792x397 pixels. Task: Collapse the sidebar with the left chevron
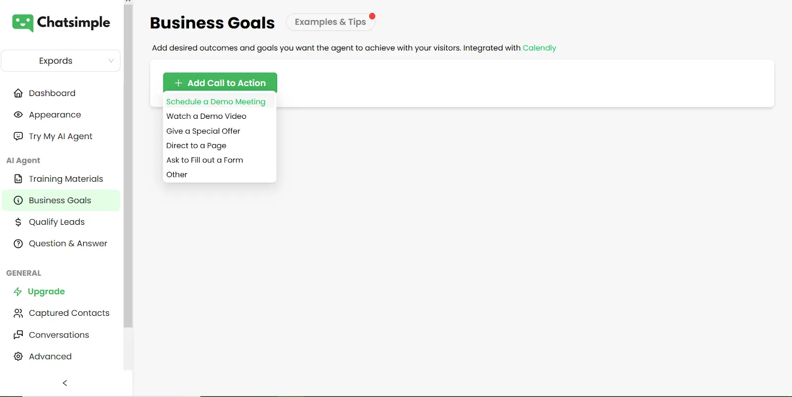pyautogui.click(x=65, y=383)
